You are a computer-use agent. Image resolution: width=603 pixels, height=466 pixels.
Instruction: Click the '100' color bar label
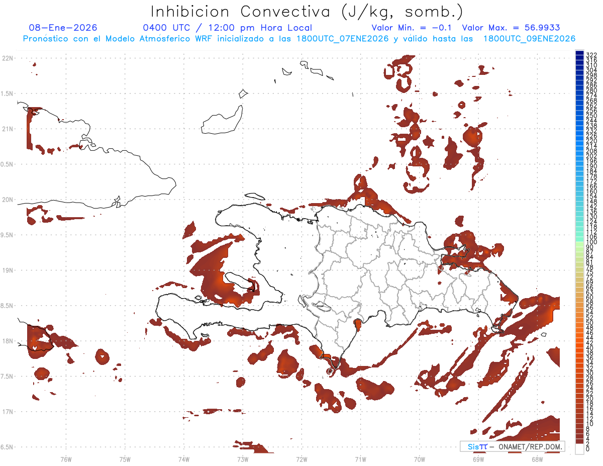click(x=591, y=242)
